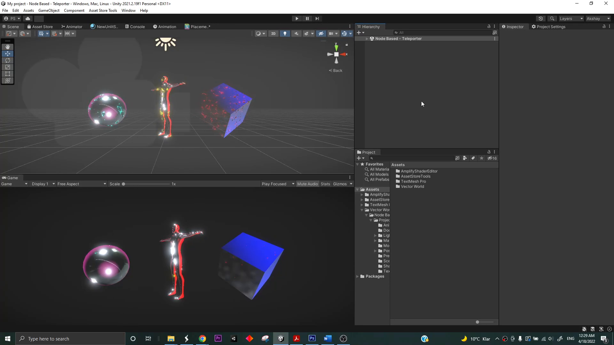
Task: Collapse the Vector World folder tree
Action: (362, 210)
